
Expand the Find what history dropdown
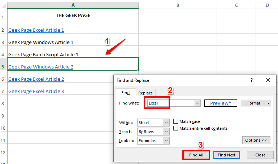coord(197,103)
